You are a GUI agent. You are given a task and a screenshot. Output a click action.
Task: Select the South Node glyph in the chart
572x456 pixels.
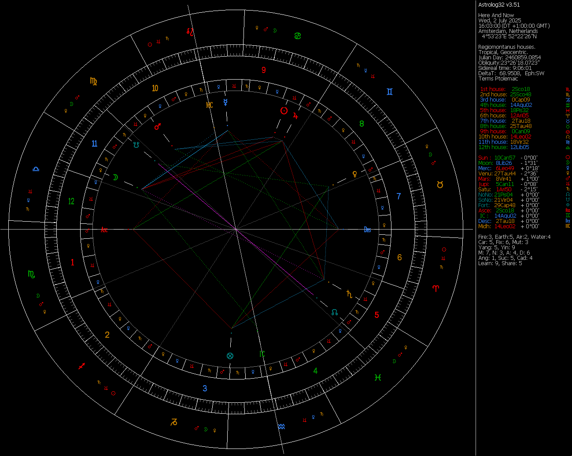pyautogui.click(x=137, y=144)
